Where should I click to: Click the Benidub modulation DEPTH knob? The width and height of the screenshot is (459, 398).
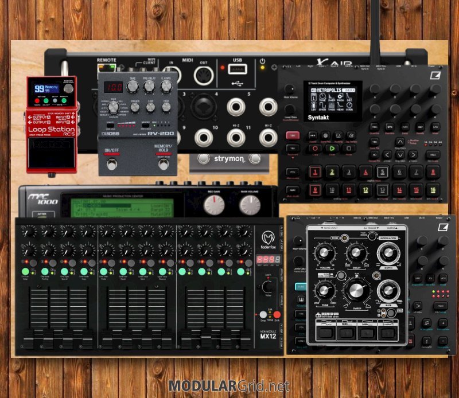(388, 253)
